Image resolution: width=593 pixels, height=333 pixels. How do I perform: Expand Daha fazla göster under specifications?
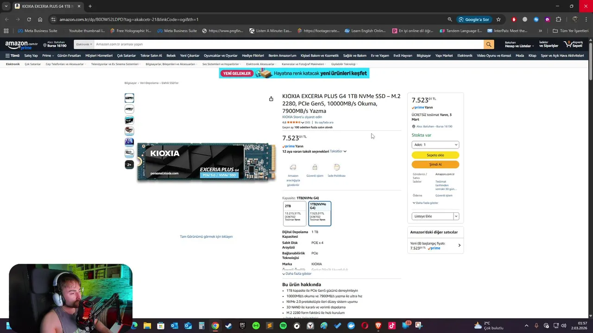click(x=297, y=274)
